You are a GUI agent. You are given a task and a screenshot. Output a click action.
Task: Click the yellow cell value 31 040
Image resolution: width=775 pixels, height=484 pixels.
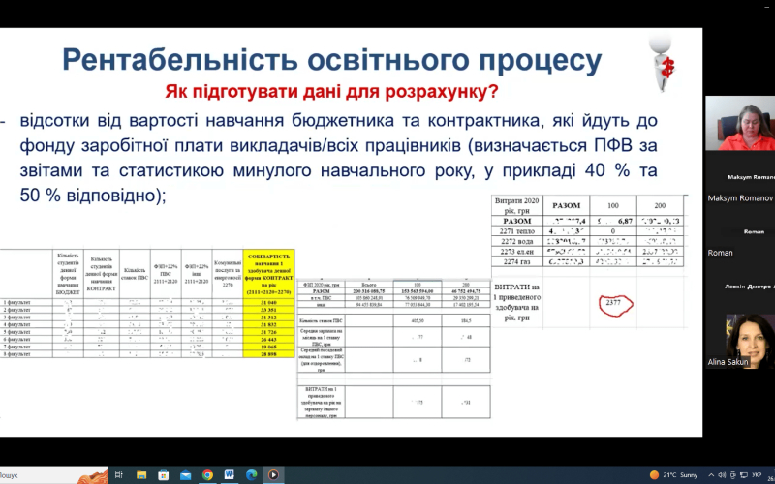(269, 302)
